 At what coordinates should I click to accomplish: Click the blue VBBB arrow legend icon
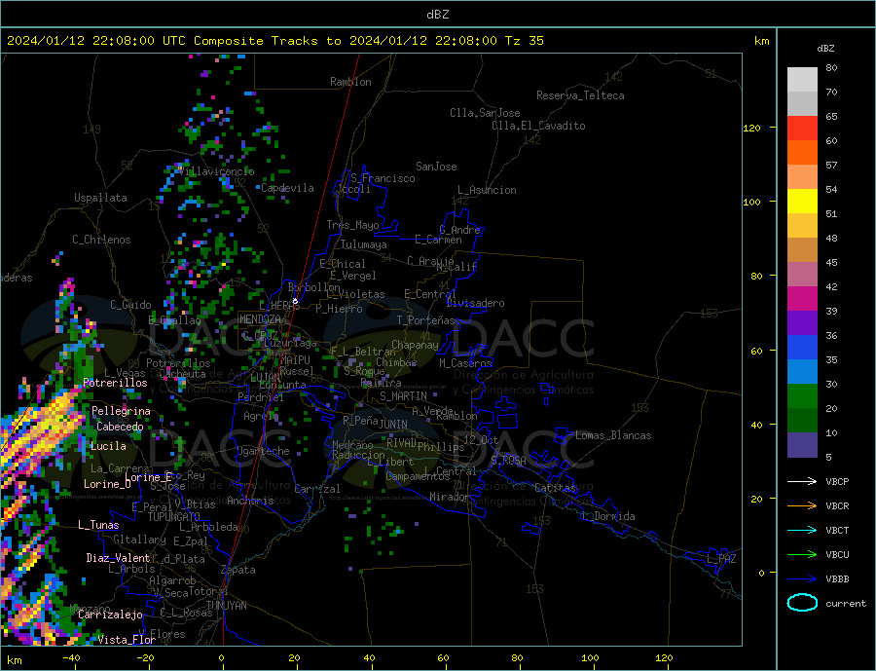pyautogui.click(x=802, y=579)
